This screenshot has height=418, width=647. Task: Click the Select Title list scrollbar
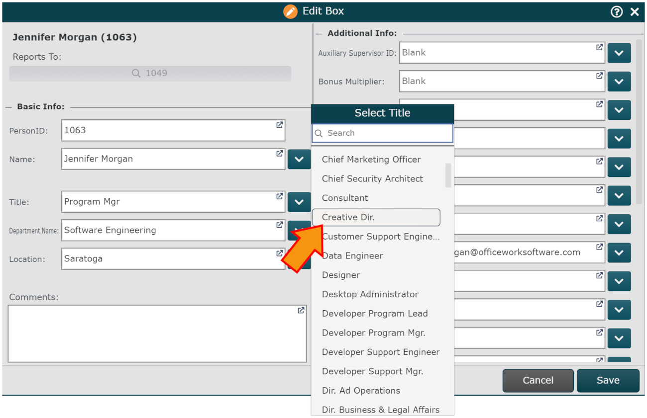pyautogui.click(x=448, y=175)
